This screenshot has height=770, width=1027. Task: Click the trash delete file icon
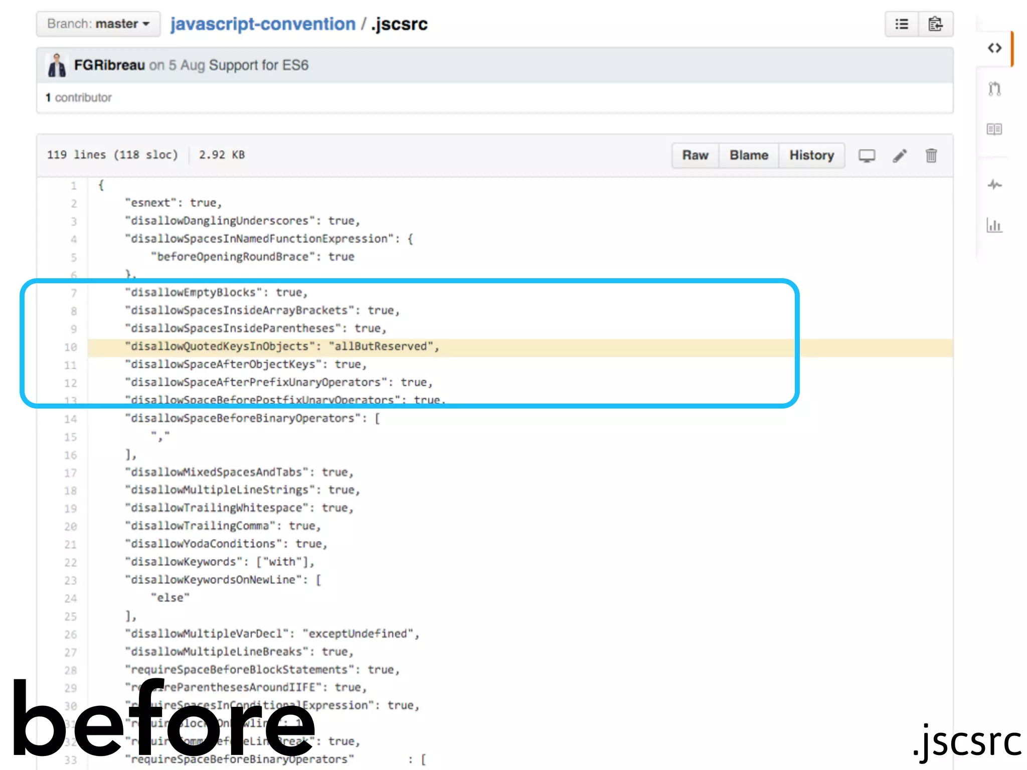pos(931,156)
